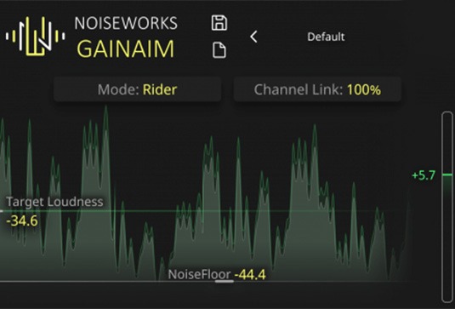Open the Default preset name selector
Viewport: 455px width, 309px height.
click(x=326, y=37)
